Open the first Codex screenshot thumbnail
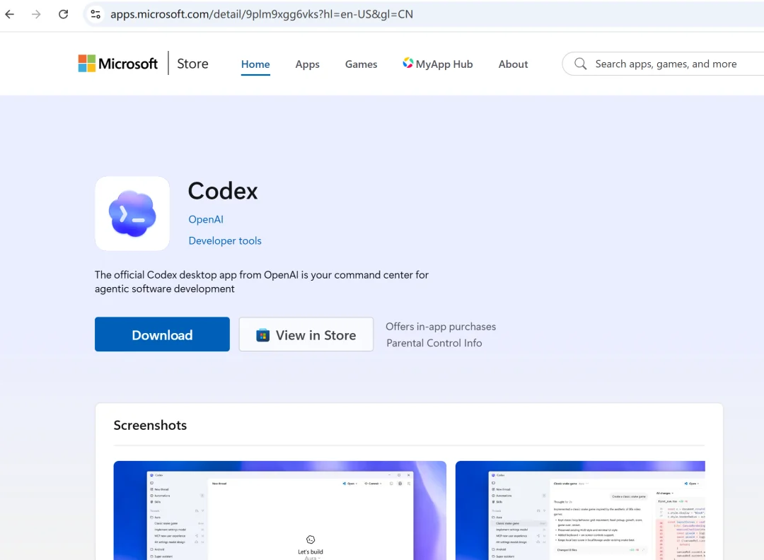Image resolution: width=764 pixels, height=560 pixels. (x=279, y=510)
